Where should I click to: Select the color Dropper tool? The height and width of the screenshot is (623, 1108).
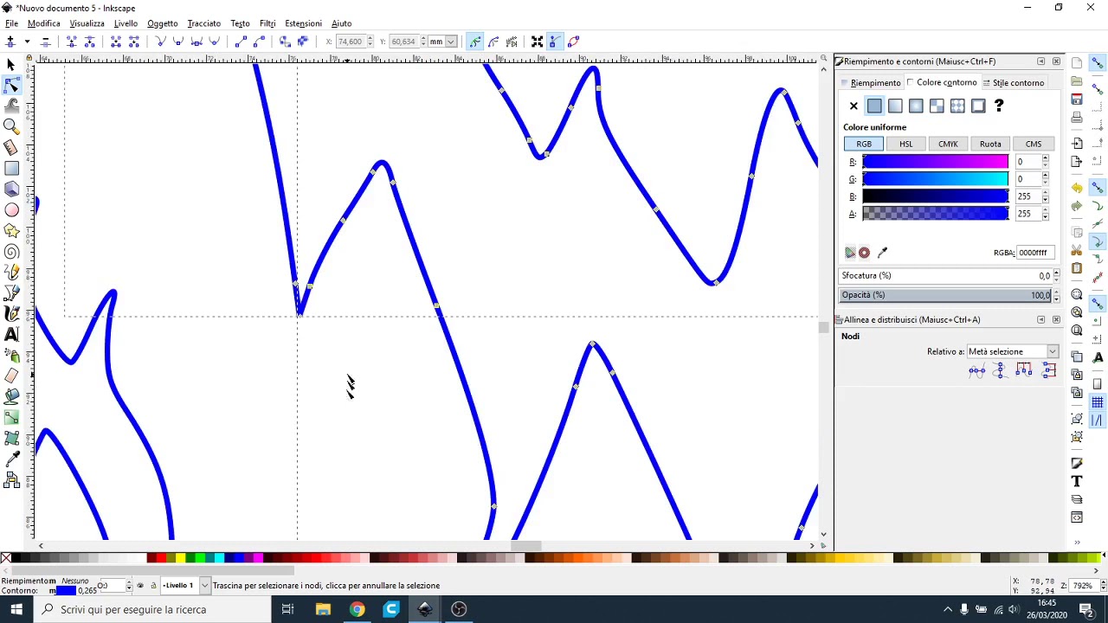11,459
